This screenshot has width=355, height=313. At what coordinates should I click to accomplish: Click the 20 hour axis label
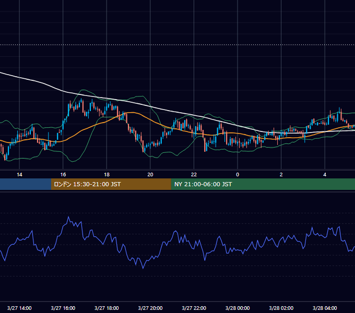tap(150, 175)
